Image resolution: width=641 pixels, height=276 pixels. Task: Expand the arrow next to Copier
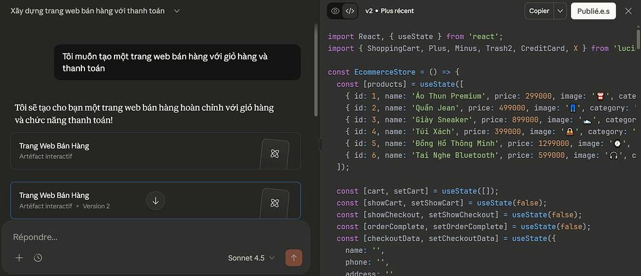[x=560, y=11]
